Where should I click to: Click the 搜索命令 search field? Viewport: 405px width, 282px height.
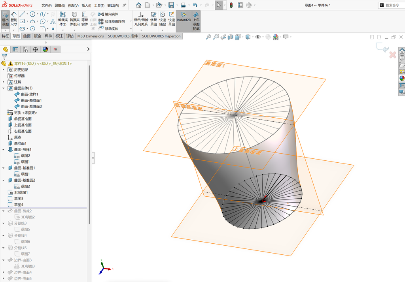[392, 5]
